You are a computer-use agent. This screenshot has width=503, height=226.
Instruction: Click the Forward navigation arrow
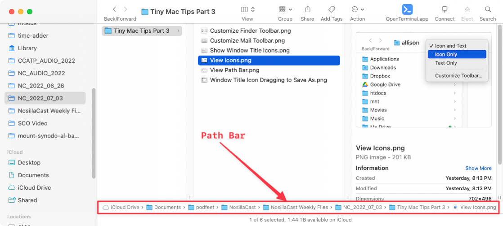click(126, 9)
